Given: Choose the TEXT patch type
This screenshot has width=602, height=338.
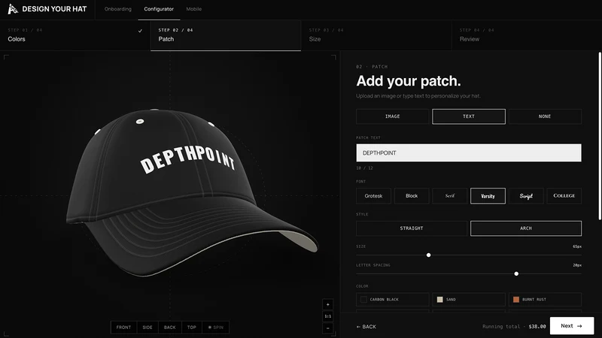Looking at the screenshot, I should click(469, 116).
